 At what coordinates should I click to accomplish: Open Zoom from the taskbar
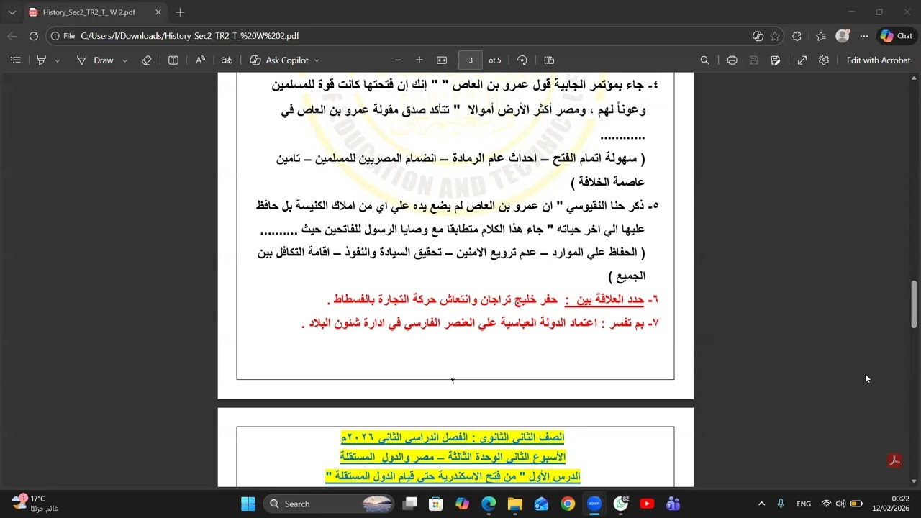pyautogui.click(x=594, y=504)
